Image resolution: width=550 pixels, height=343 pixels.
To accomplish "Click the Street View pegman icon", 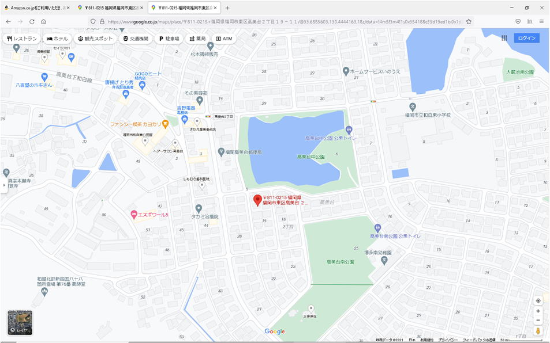I will 538,331.
